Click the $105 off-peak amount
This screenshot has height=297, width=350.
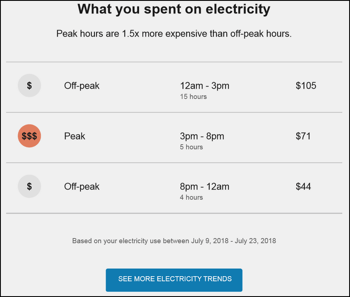tap(306, 86)
